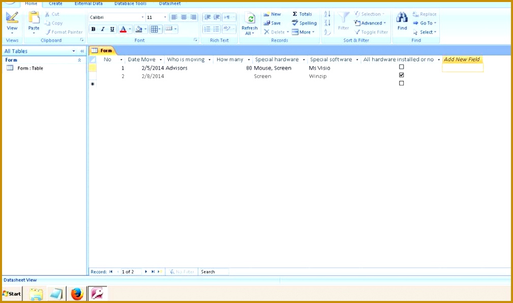
Task: Click the Paste clipboard icon
Action: [34, 18]
